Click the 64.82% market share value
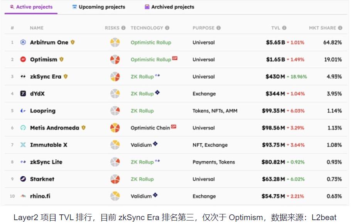 click(x=332, y=42)
